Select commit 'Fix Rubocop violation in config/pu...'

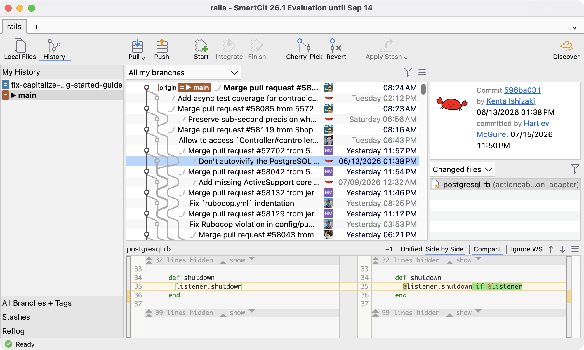point(272,224)
